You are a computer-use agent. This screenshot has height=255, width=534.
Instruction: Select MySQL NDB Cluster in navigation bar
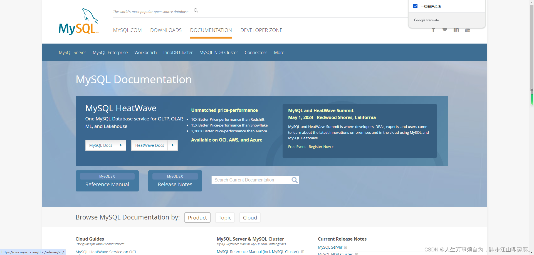point(219,52)
